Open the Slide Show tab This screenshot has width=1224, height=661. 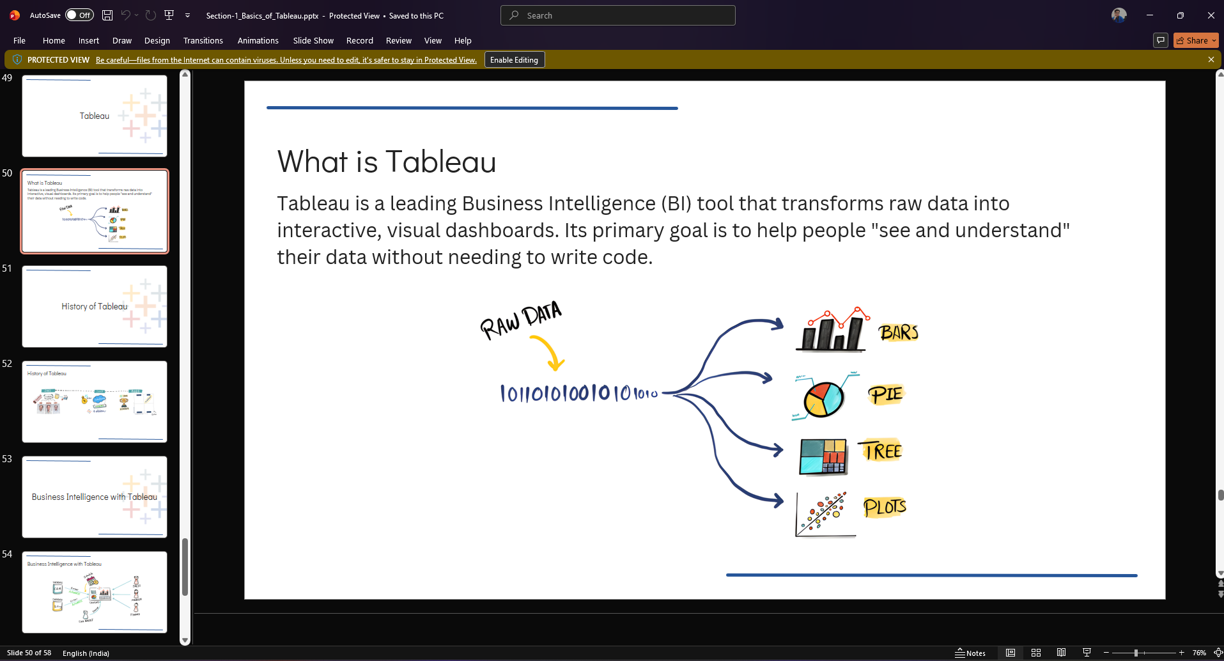(x=313, y=40)
